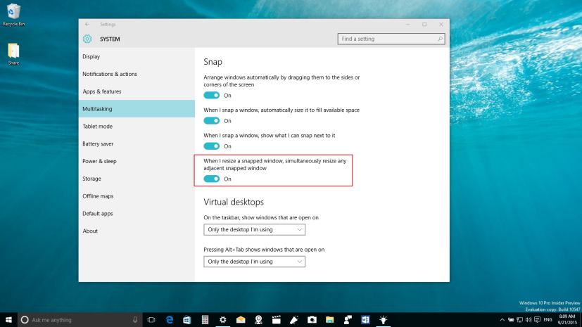Image resolution: width=582 pixels, height=327 pixels.
Task: Click the Find a setting search box
Action: 391,39
